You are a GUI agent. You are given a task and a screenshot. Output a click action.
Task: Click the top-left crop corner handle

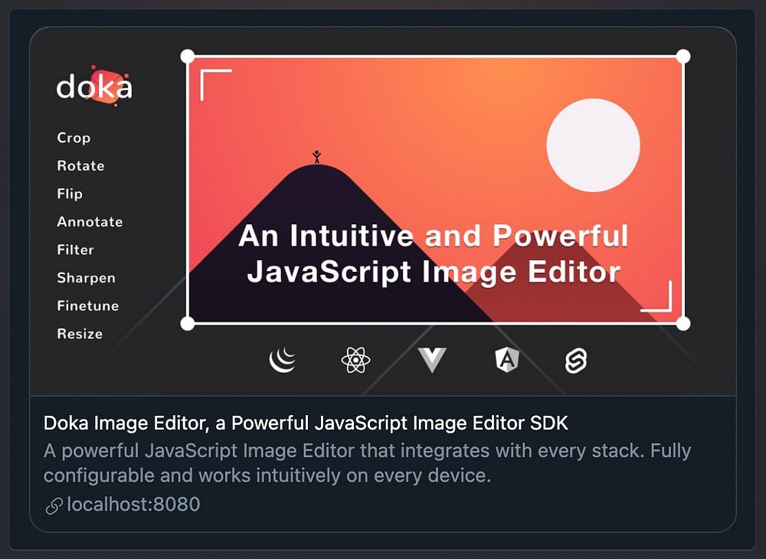click(188, 57)
